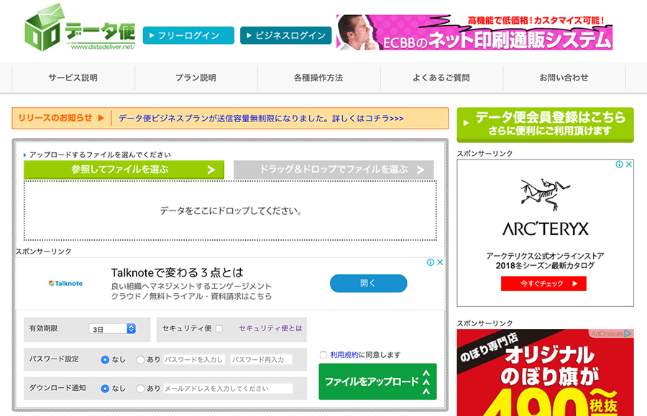Click the AdChoices icon on のぼり旗 ad

(628, 333)
